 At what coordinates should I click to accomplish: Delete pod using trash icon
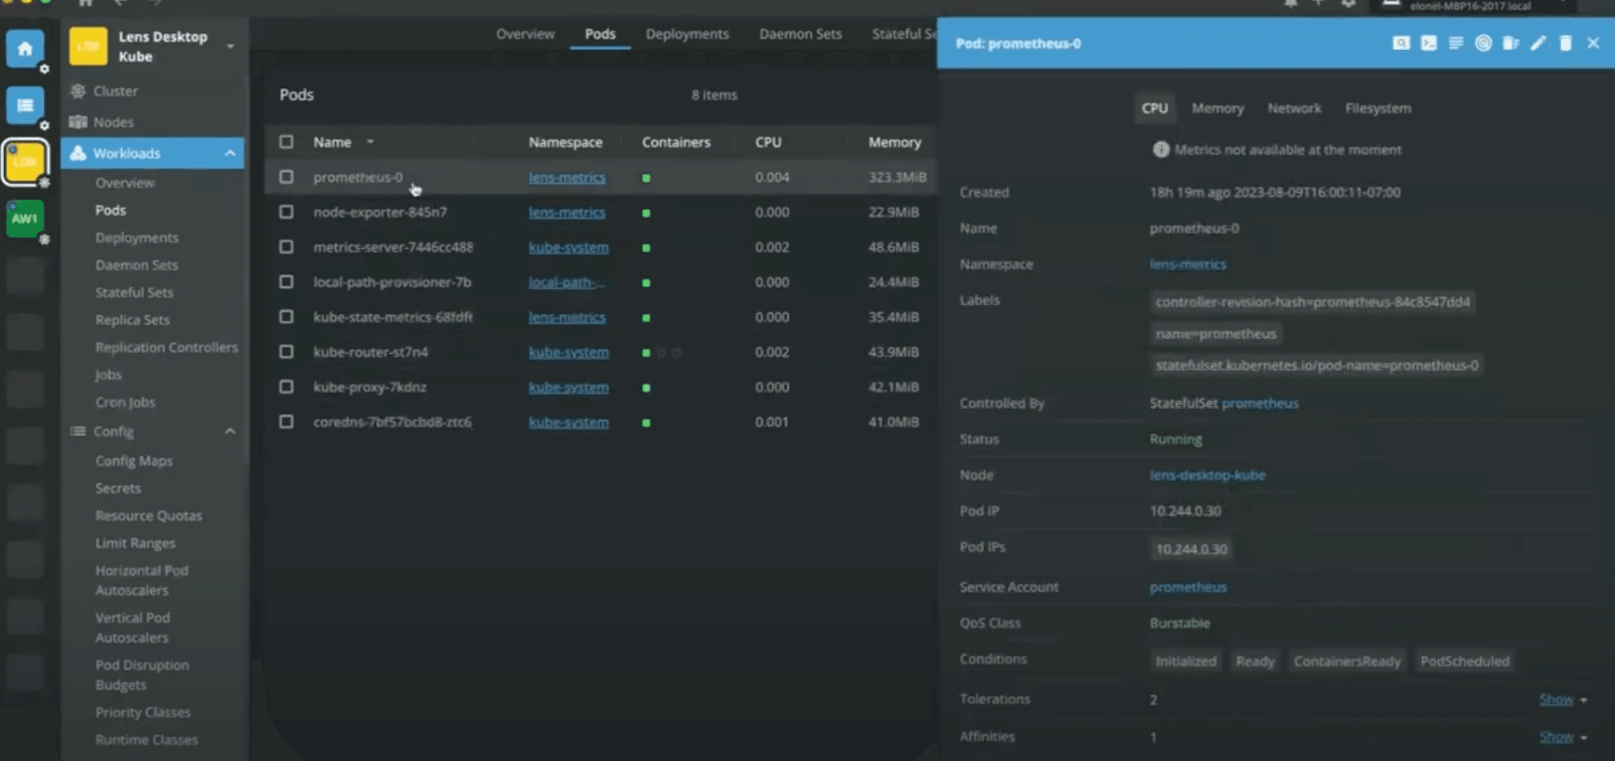1565,43
